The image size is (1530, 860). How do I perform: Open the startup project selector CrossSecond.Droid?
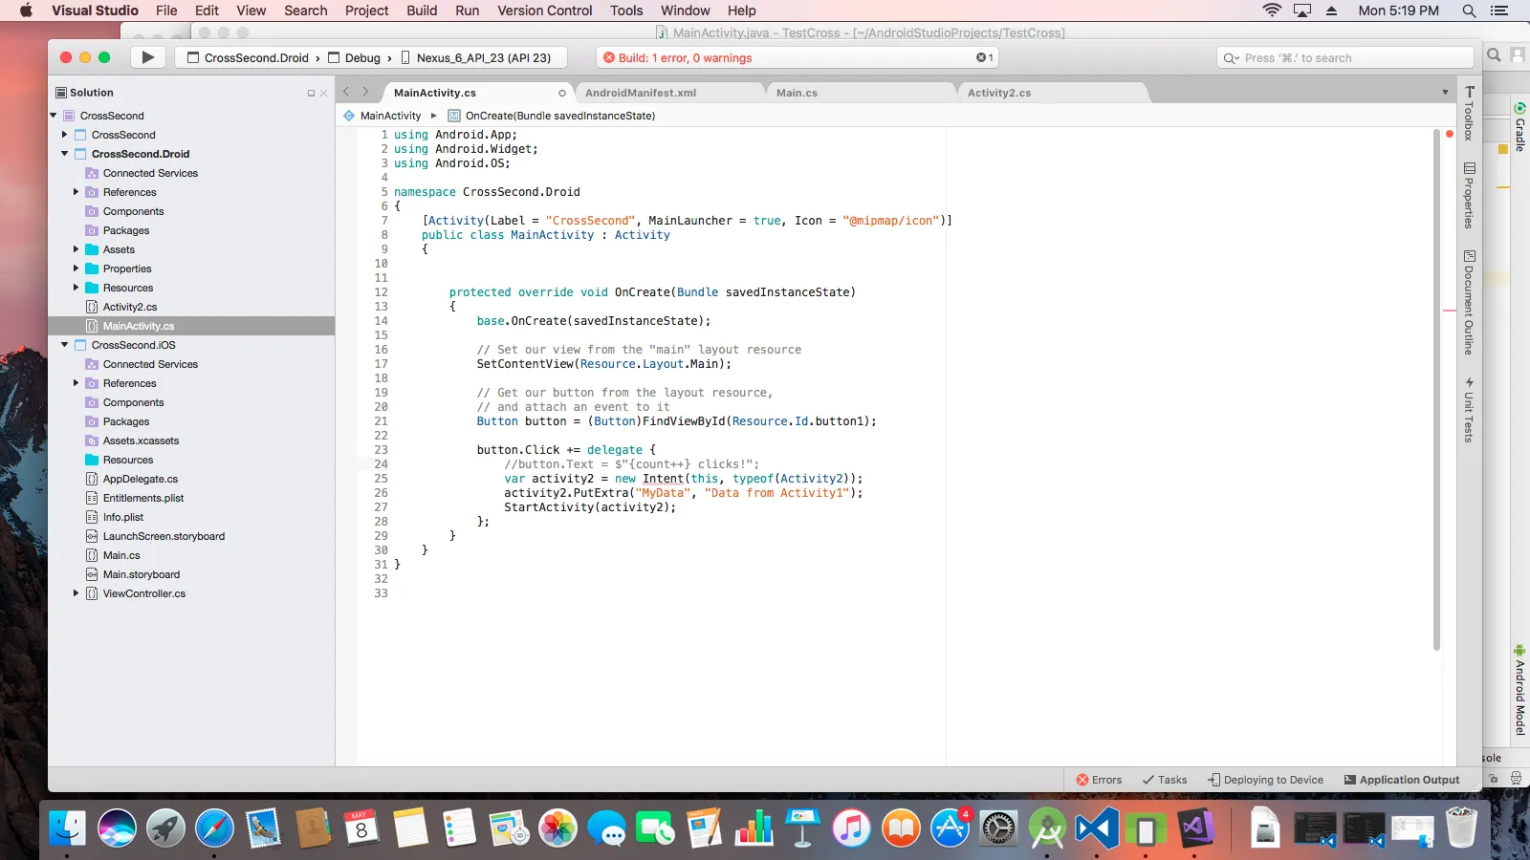click(248, 57)
